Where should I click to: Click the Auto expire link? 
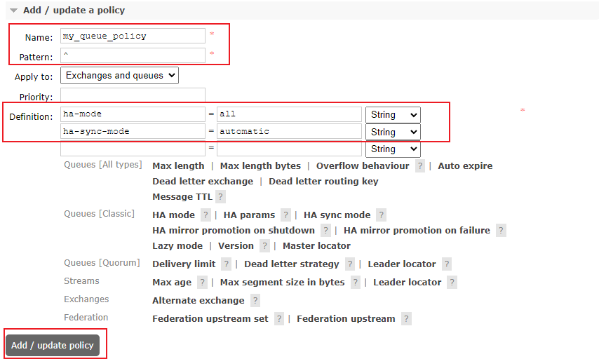coord(465,166)
